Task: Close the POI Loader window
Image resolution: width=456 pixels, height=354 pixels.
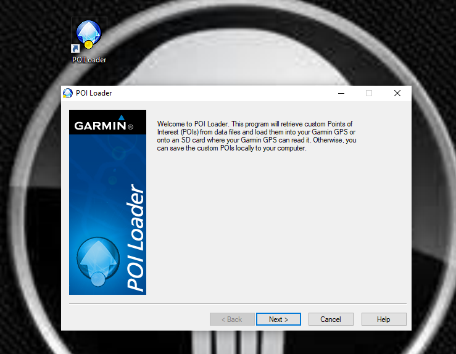Action: 397,93
